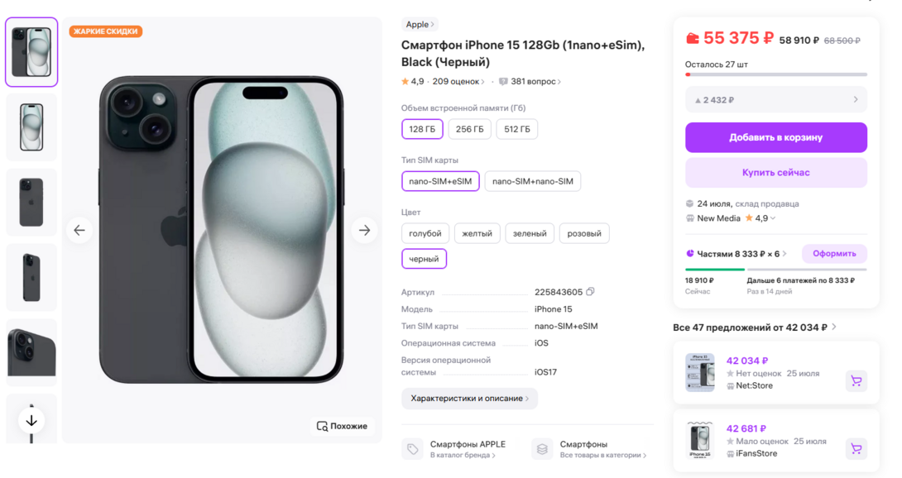This screenshot has width=902, height=478.
Task: Choose nano-SIM+nano-SIM card type
Action: tap(532, 181)
